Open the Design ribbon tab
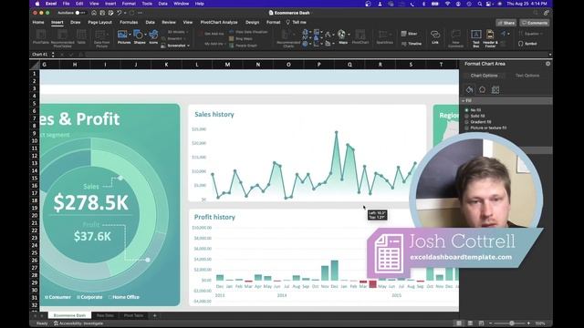 (252, 22)
